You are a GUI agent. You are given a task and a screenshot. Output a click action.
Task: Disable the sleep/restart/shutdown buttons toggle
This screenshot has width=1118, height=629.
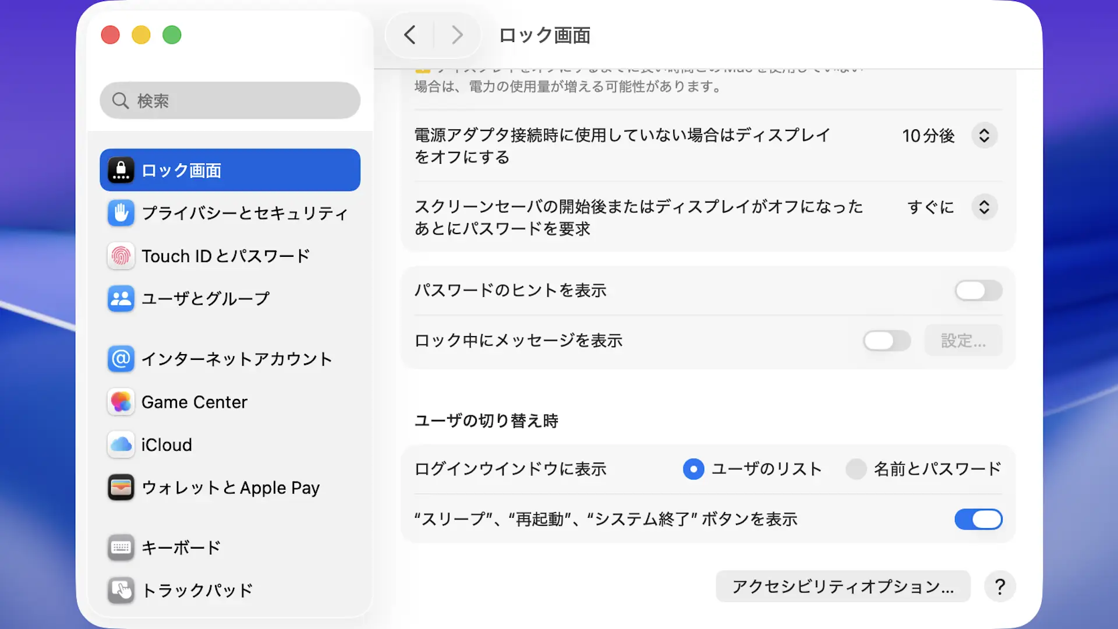click(x=978, y=519)
